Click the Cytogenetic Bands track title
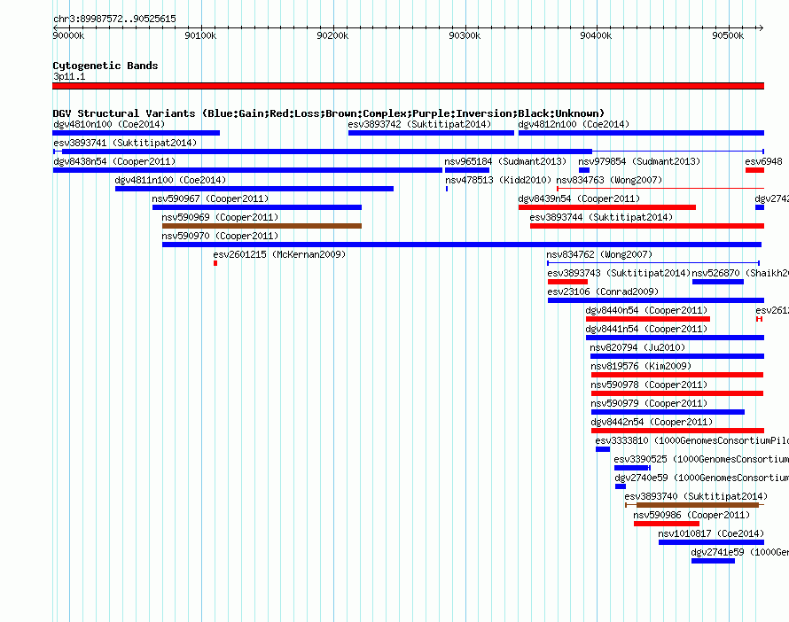 (x=105, y=66)
